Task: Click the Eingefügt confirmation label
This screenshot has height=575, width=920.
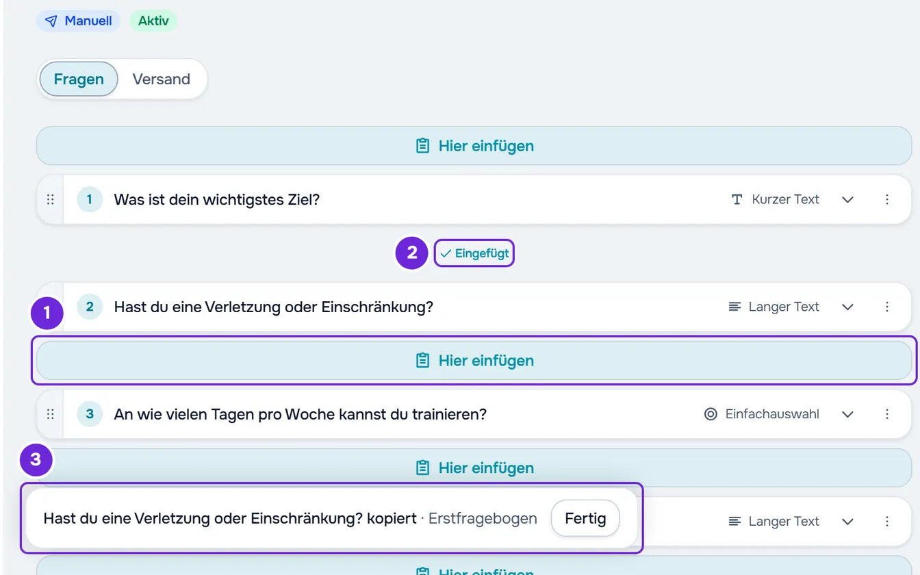Action: point(474,253)
